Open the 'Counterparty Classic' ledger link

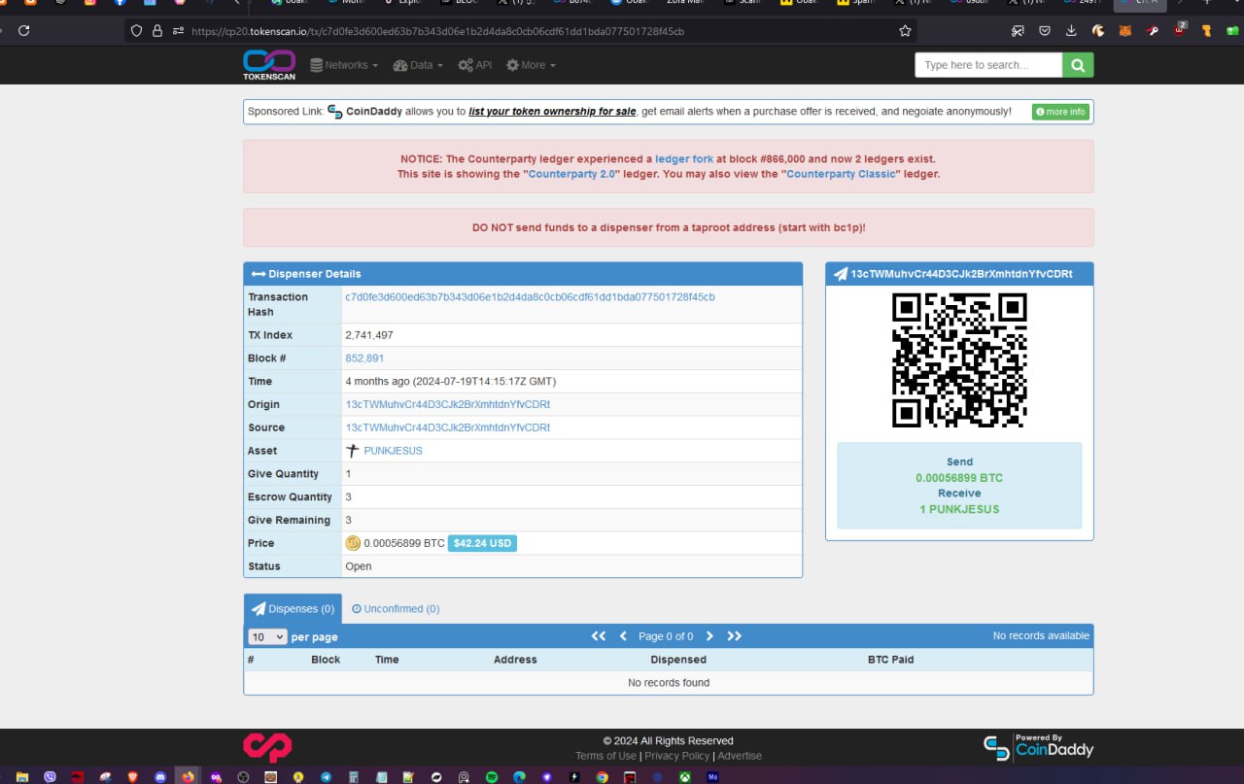click(x=843, y=174)
